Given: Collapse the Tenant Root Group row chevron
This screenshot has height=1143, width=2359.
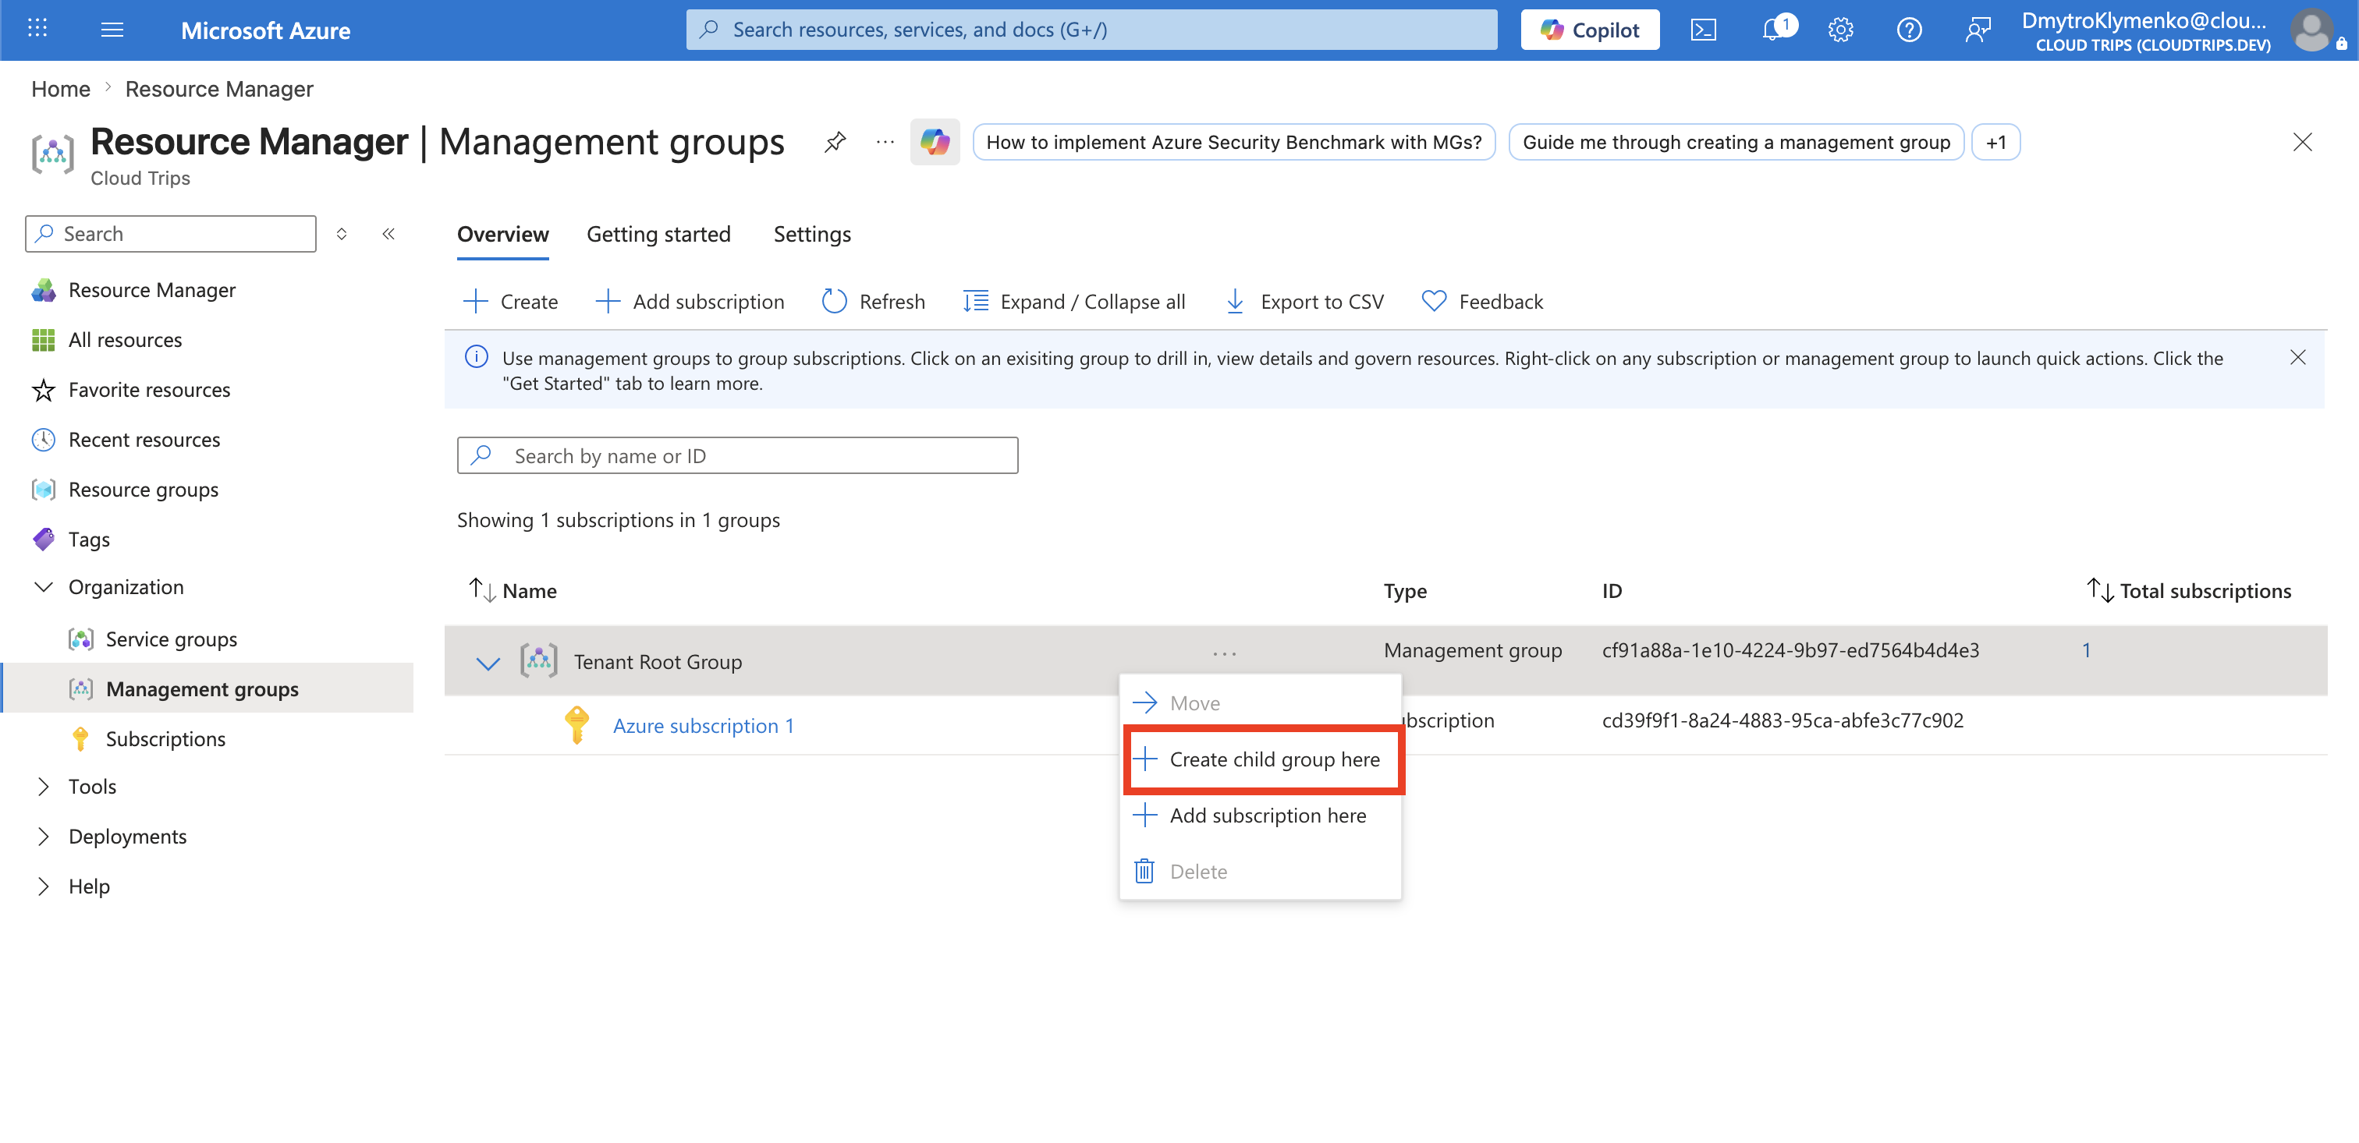Looking at the screenshot, I should (488, 662).
